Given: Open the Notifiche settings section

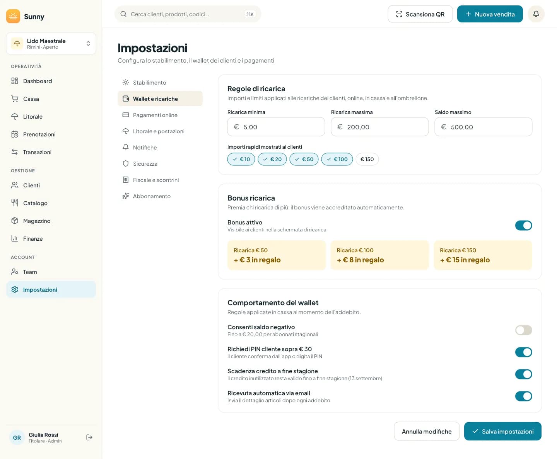Looking at the screenshot, I should point(160,147).
